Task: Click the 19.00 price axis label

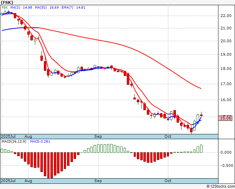Action: 226,54
